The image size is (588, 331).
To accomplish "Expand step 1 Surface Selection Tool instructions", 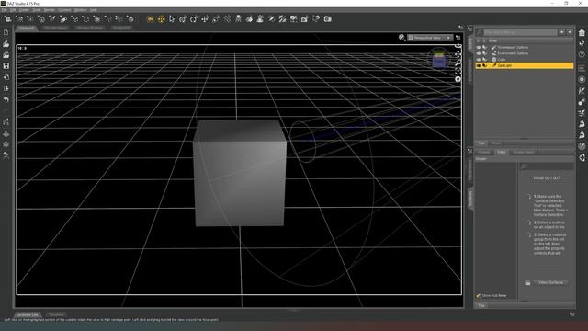I will coord(529,196).
